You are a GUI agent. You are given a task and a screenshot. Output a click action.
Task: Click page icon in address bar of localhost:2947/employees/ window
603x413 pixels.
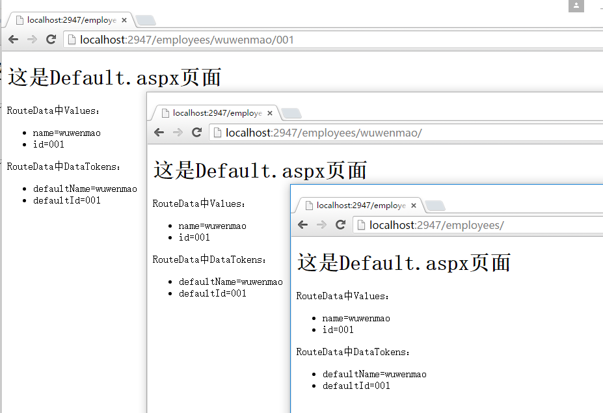[x=361, y=225]
